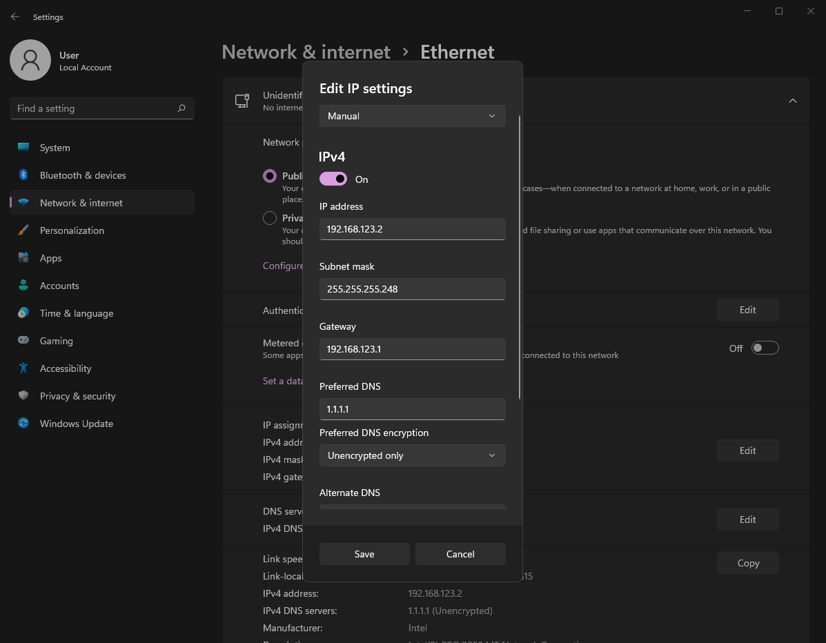
Task: Select the Private network radio button
Action: [270, 218]
